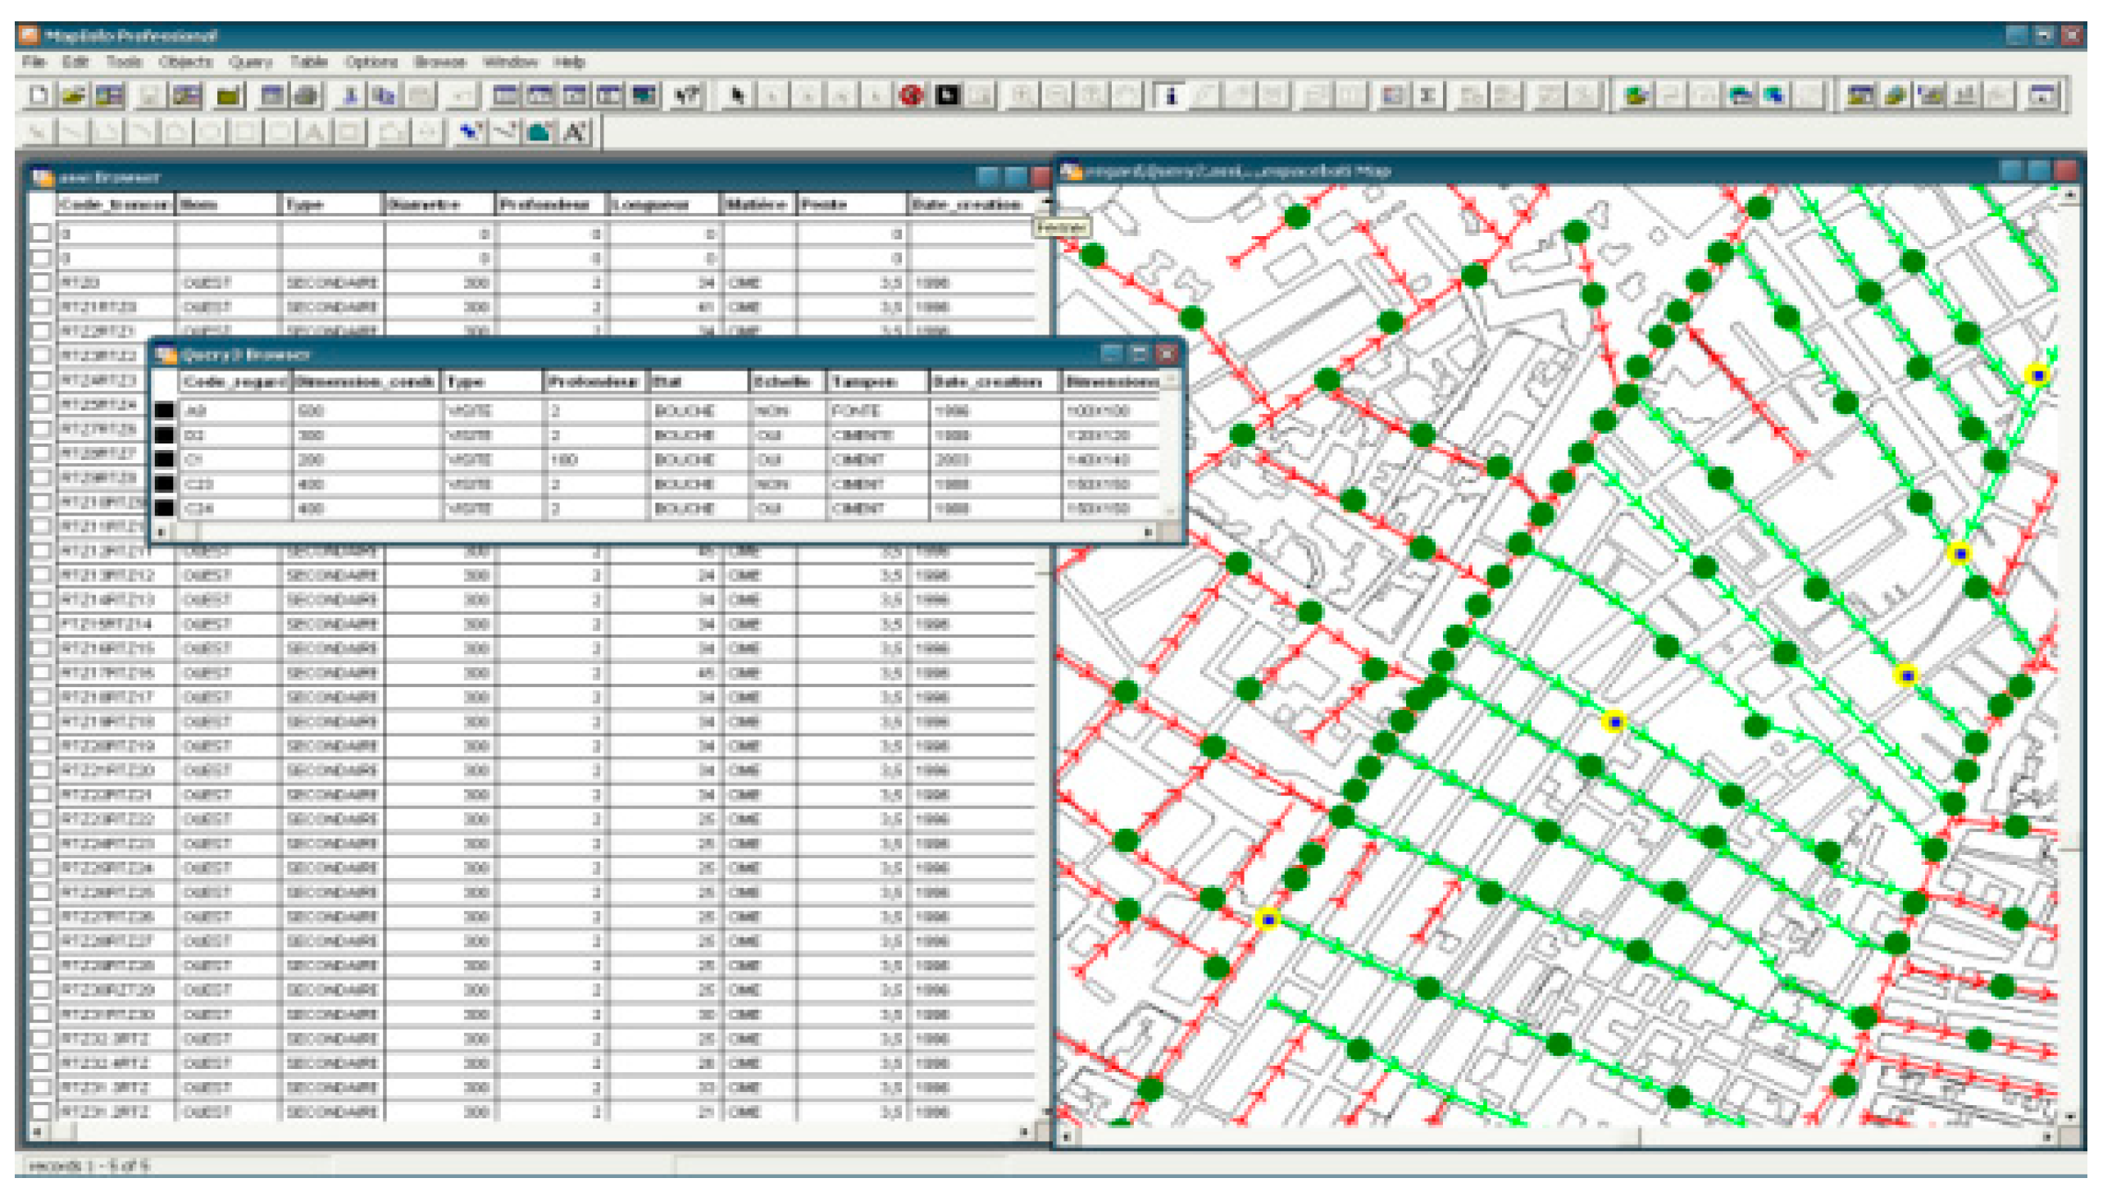Click the Save Workspace icon
This screenshot has width=2112, height=1201.
(x=186, y=96)
